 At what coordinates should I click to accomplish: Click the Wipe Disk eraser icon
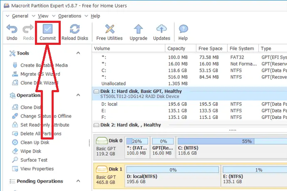[15, 151]
